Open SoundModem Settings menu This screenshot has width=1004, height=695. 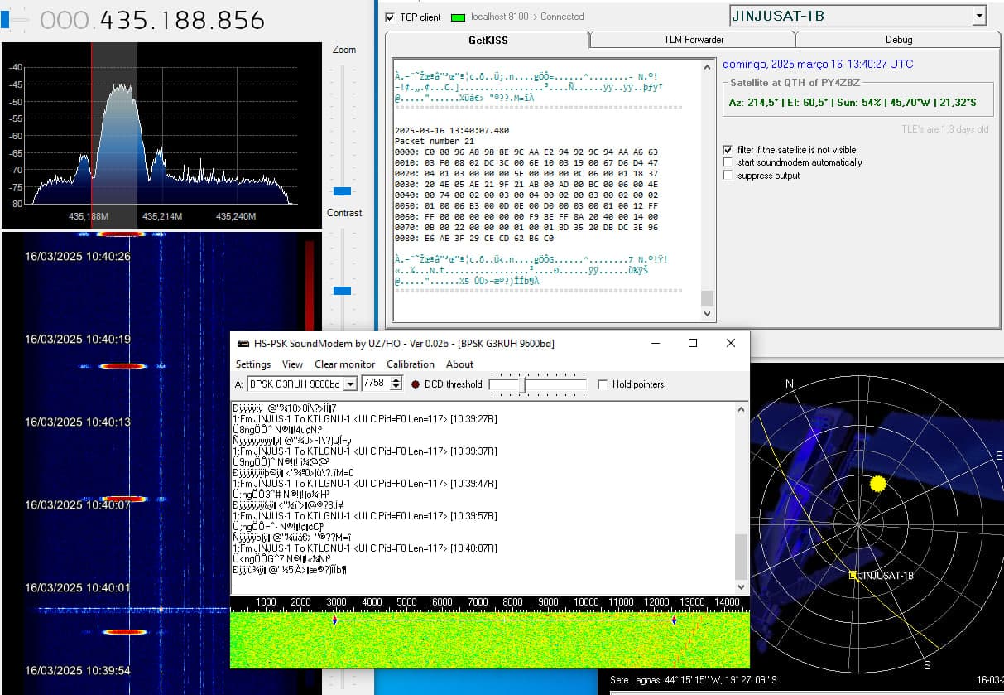click(x=253, y=364)
